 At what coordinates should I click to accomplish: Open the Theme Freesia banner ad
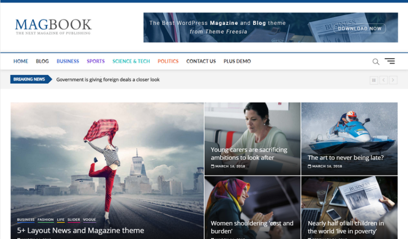pyautogui.click(x=271, y=27)
